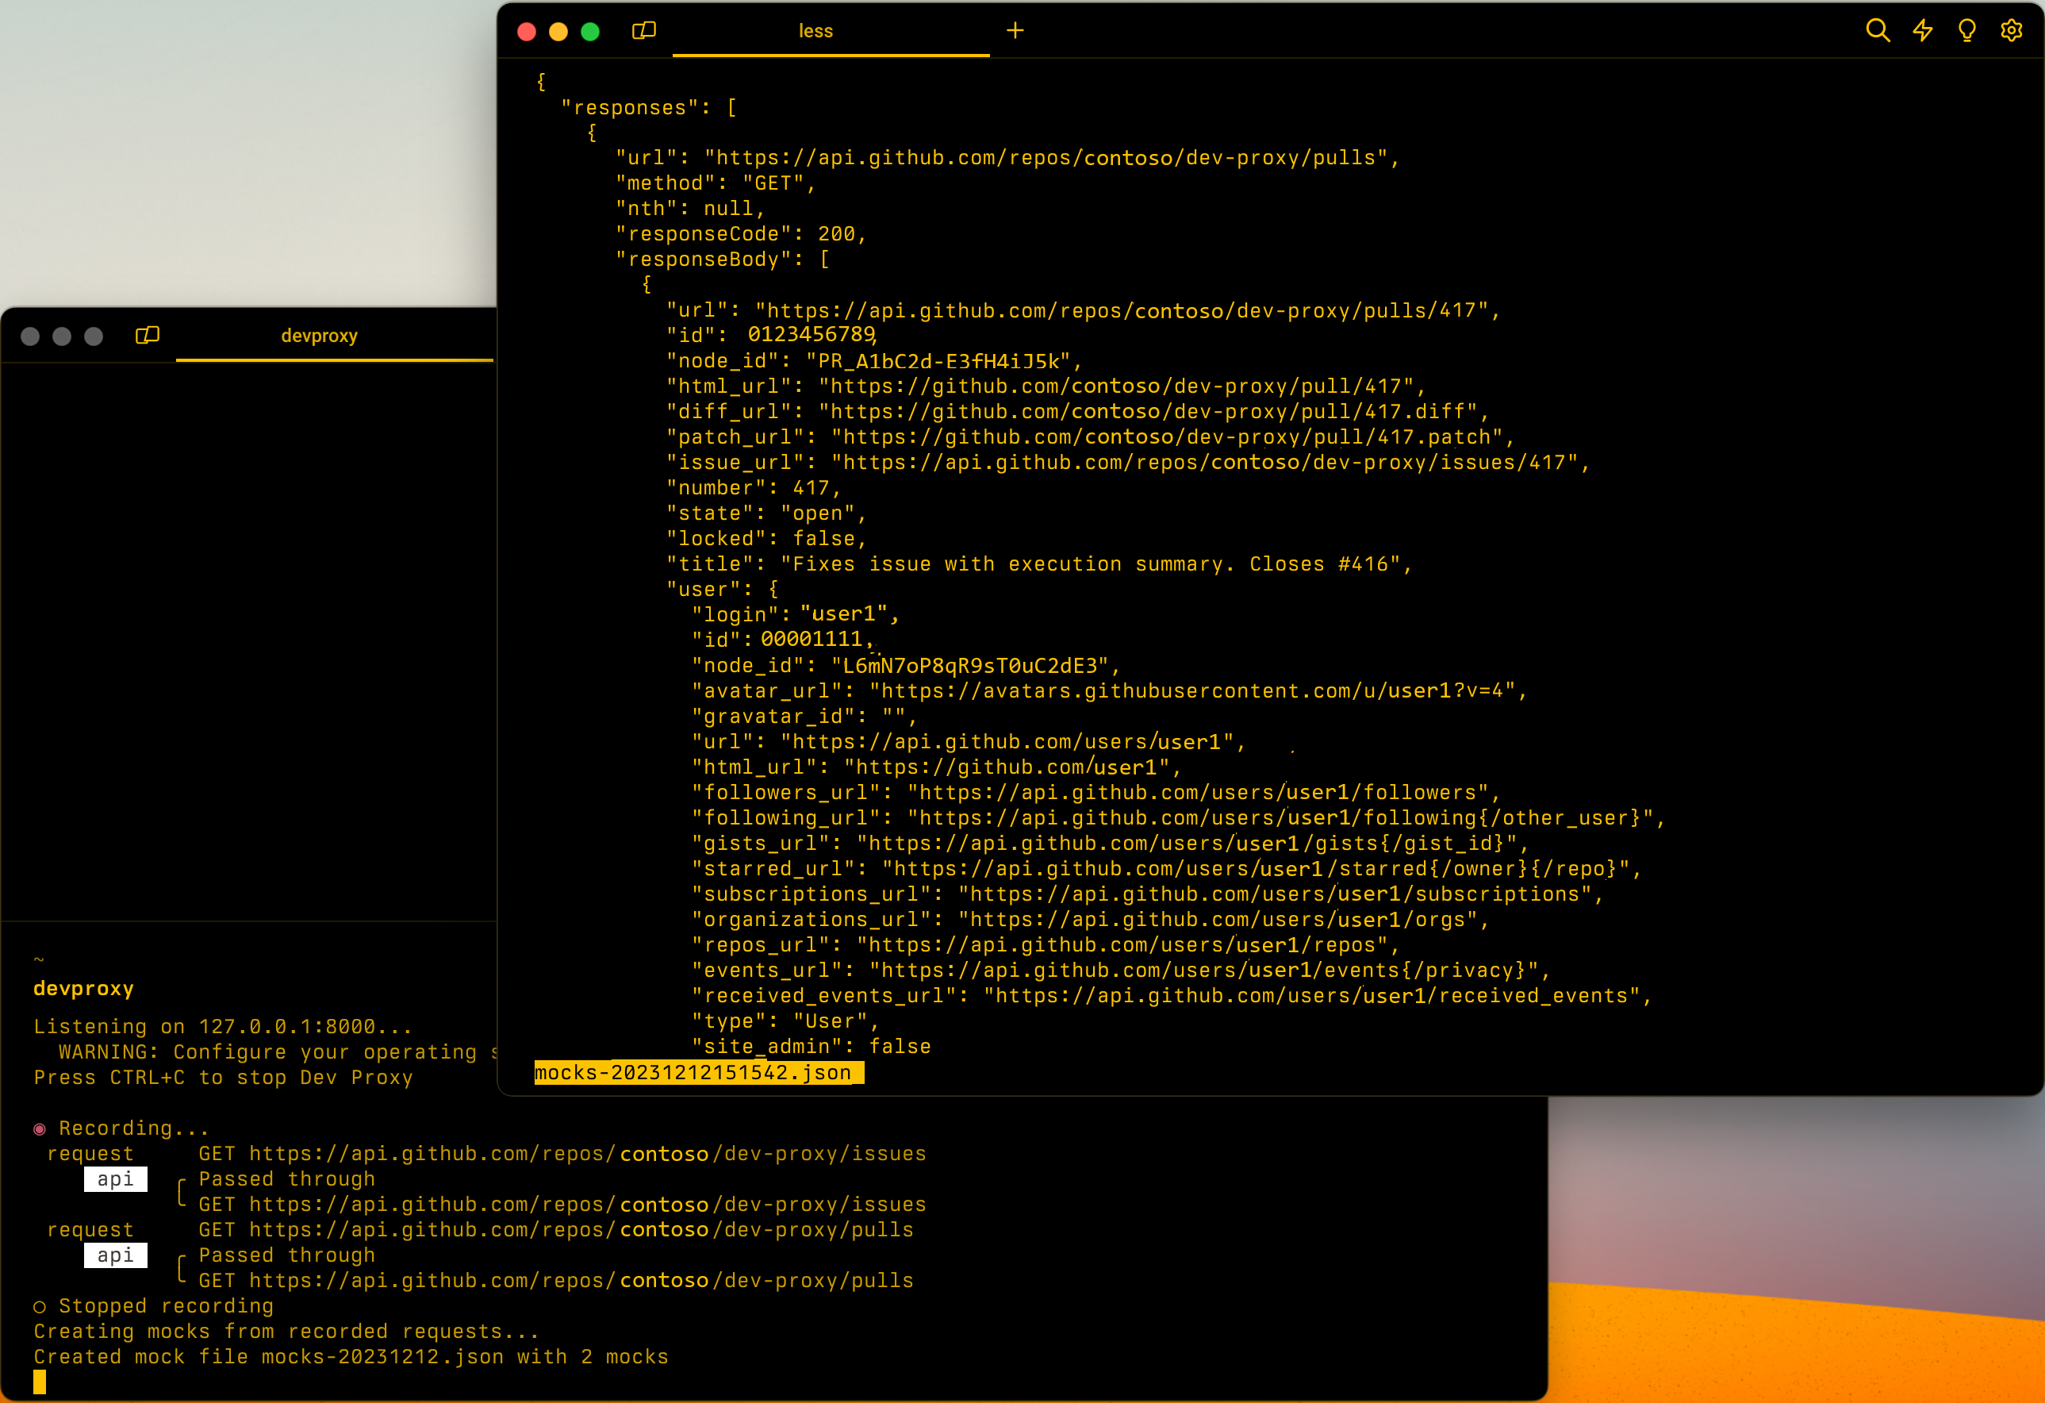Image resolution: width=2045 pixels, height=1403 pixels.
Task: Click the green zoom window button
Action: [x=589, y=32]
